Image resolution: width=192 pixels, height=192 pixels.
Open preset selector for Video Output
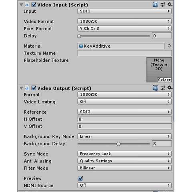click(x=163, y=88)
